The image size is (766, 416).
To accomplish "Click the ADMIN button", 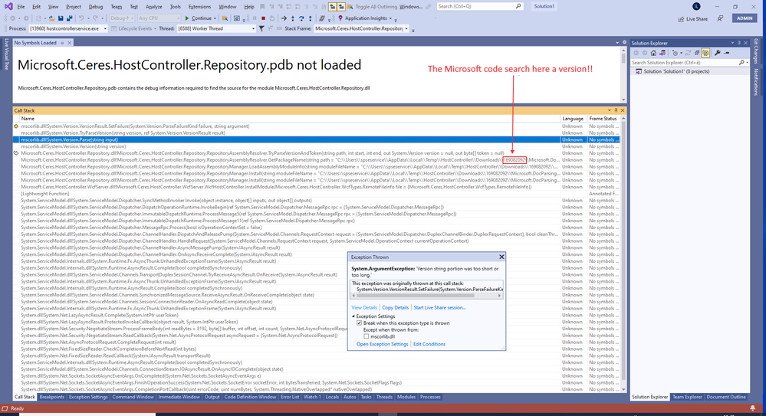I will tap(745, 18).
